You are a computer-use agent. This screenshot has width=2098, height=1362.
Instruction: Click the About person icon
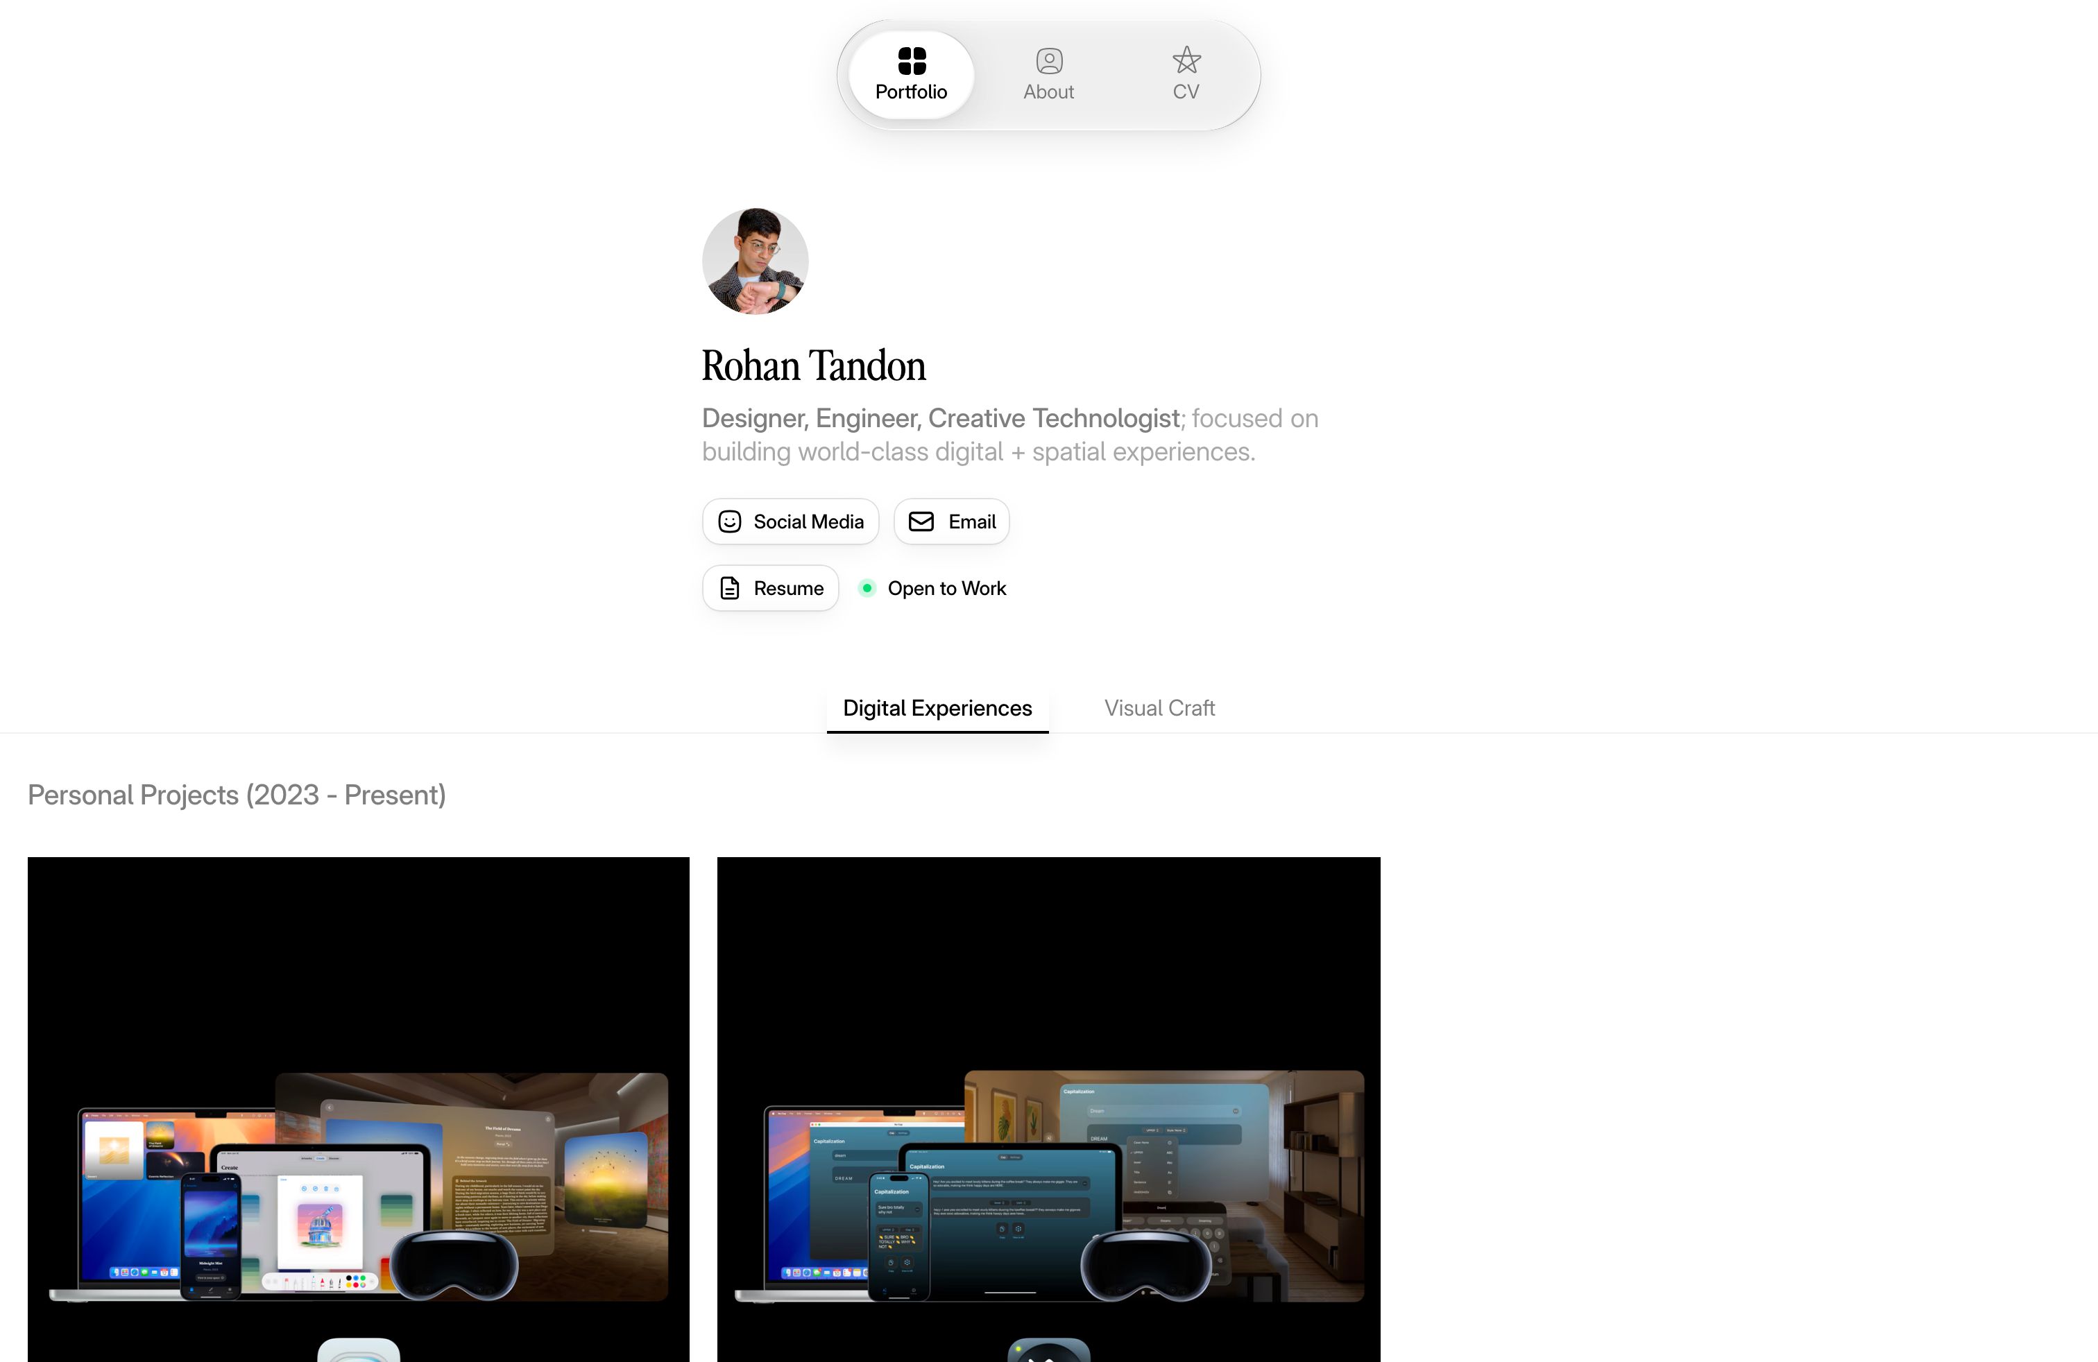coord(1048,60)
